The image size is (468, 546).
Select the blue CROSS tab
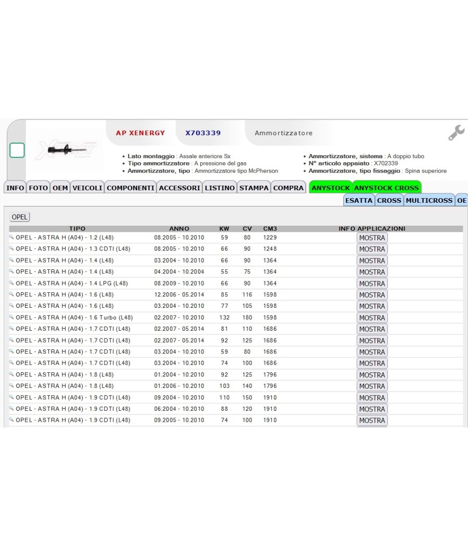coord(389,200)
